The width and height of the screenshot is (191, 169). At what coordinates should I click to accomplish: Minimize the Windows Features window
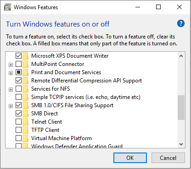[x=138, y=7]
